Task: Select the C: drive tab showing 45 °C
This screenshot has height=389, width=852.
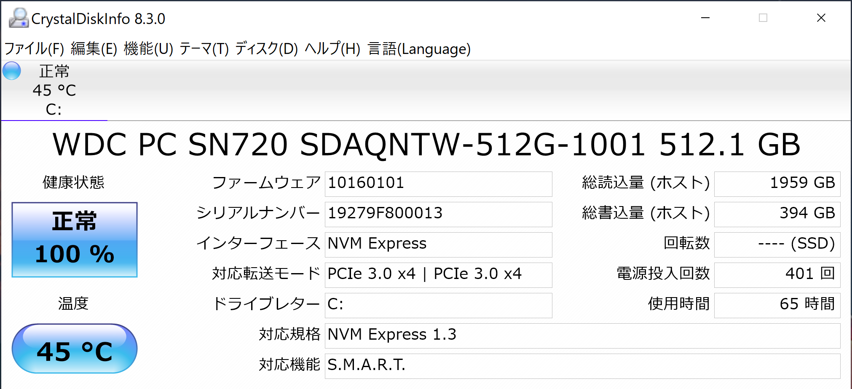Action: (x=54, y=90)
